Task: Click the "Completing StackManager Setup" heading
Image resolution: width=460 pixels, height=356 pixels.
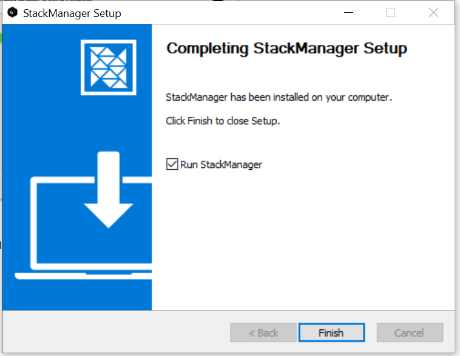Action: [286, 49]
